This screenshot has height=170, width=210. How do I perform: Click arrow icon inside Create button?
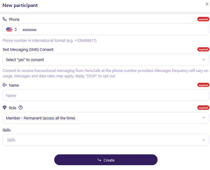pyautogui.click(x=99, y=160)
